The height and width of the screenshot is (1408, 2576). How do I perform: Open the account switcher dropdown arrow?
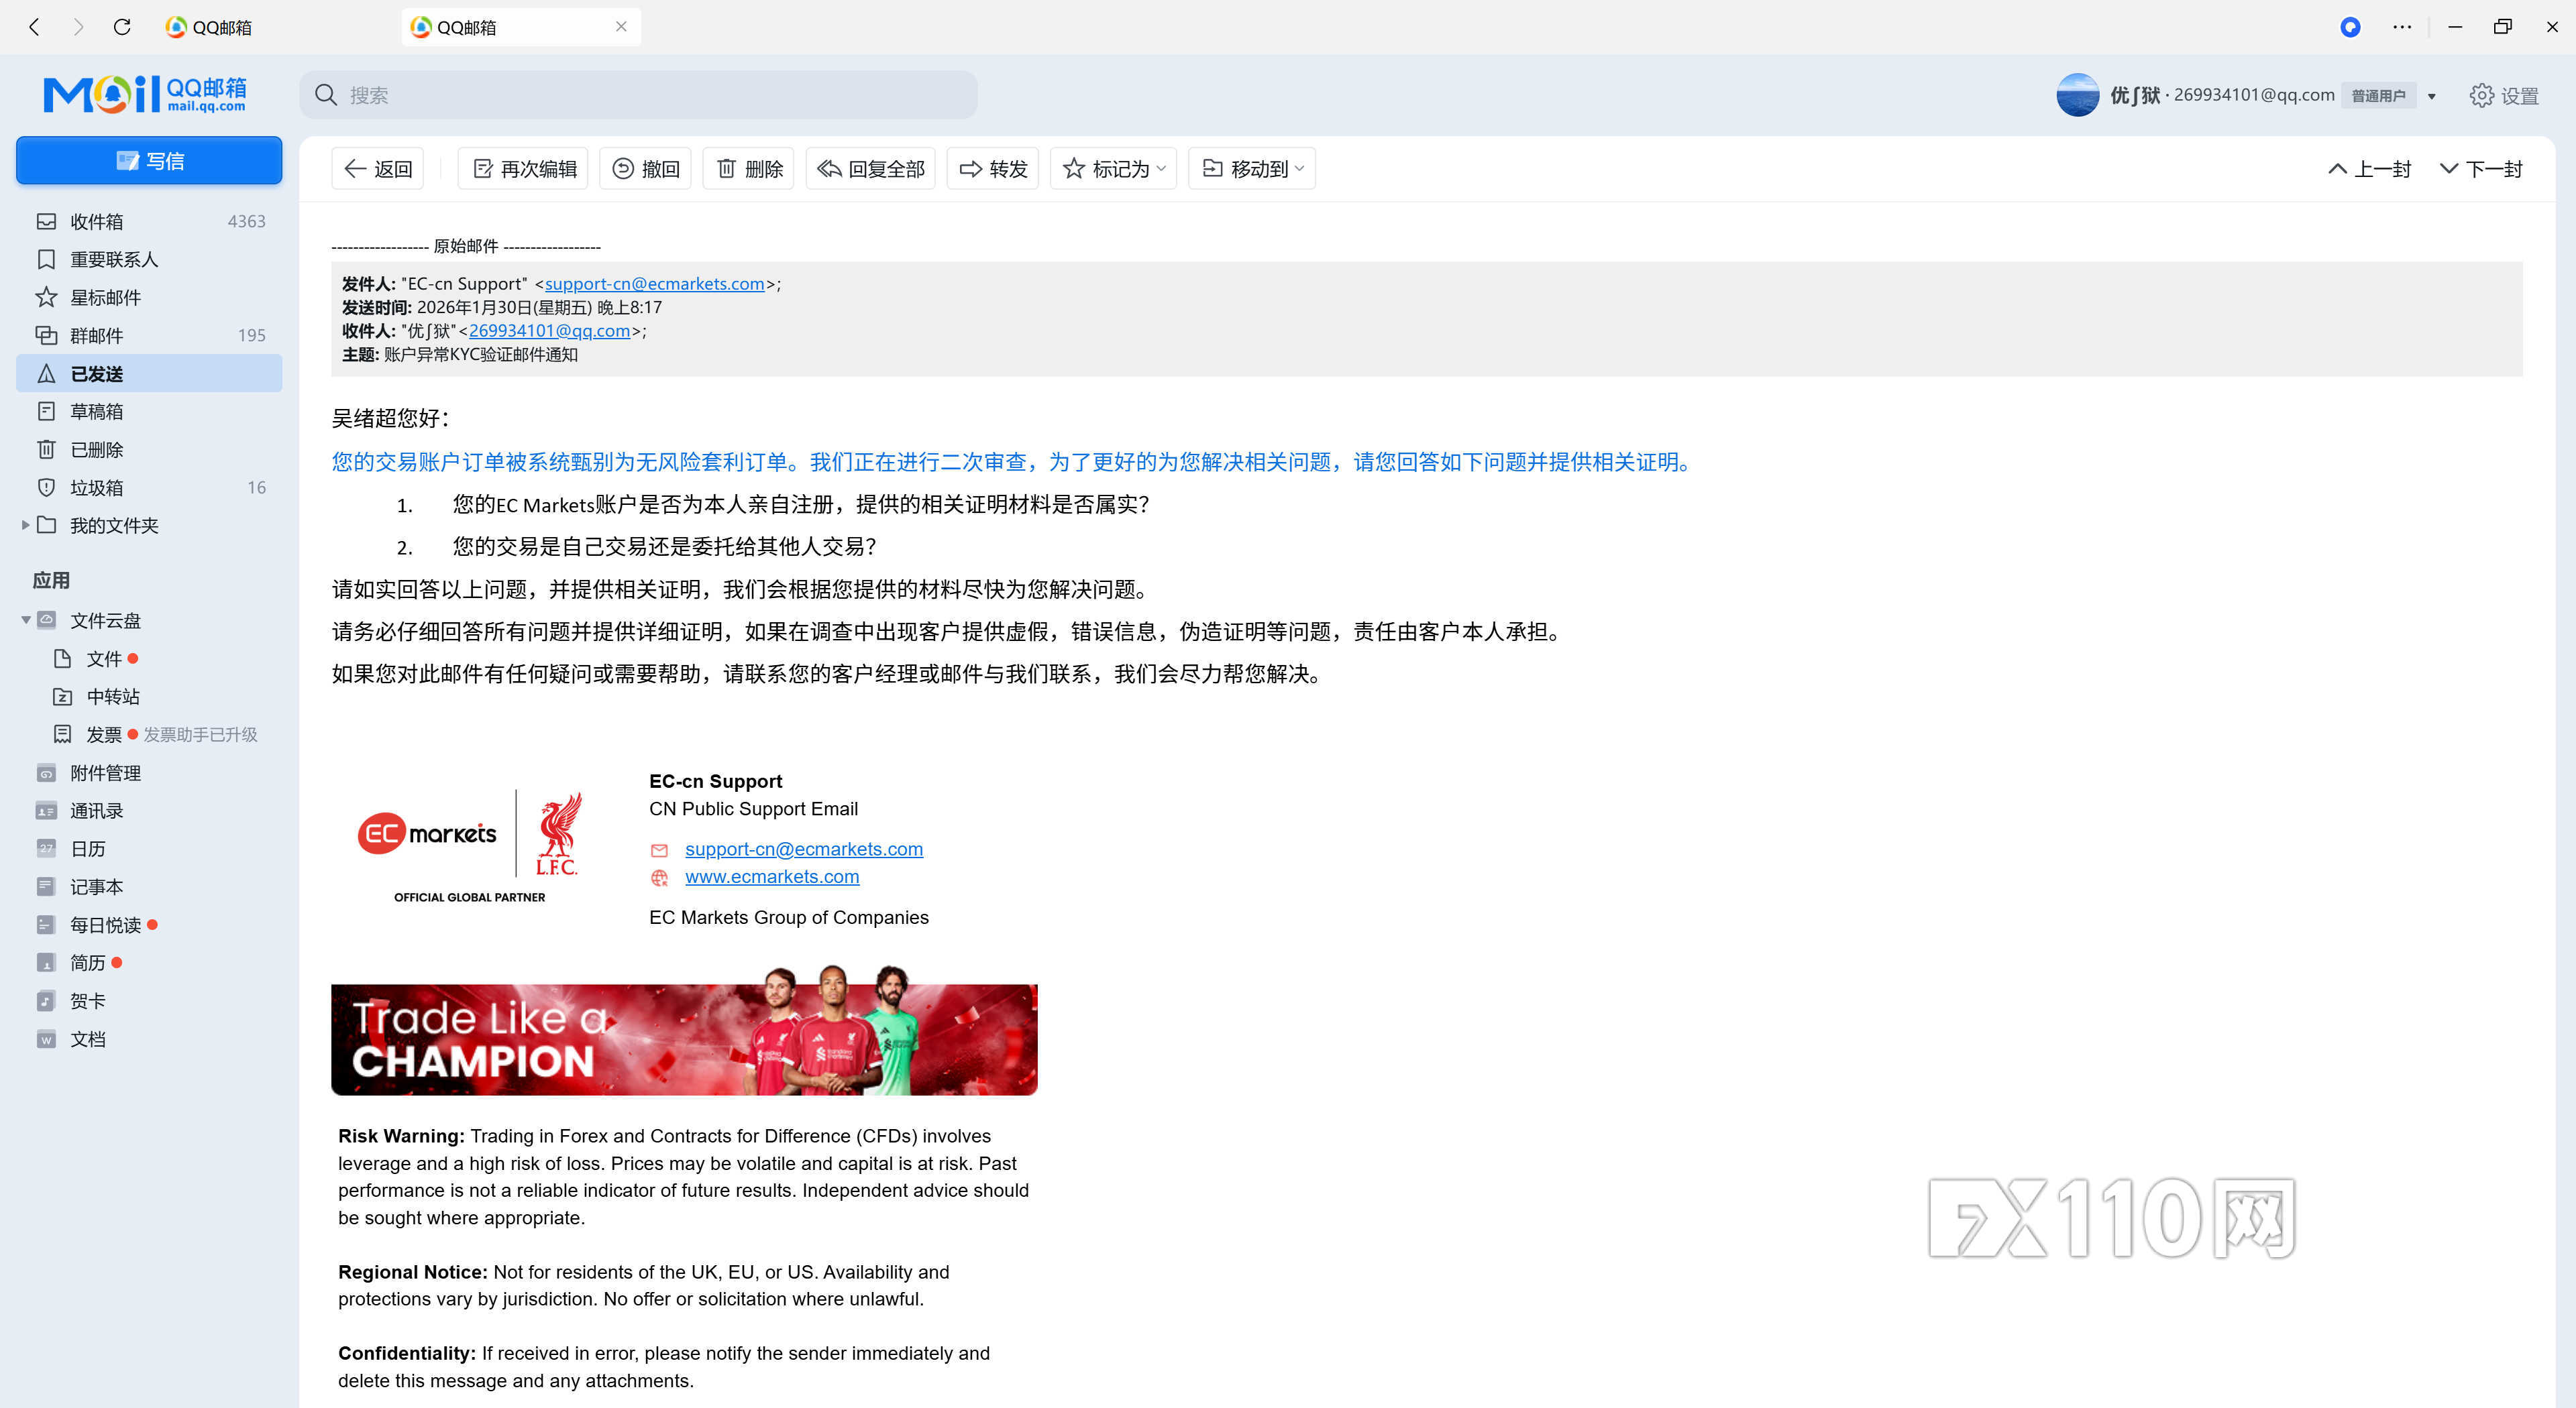pos(2432,96)
